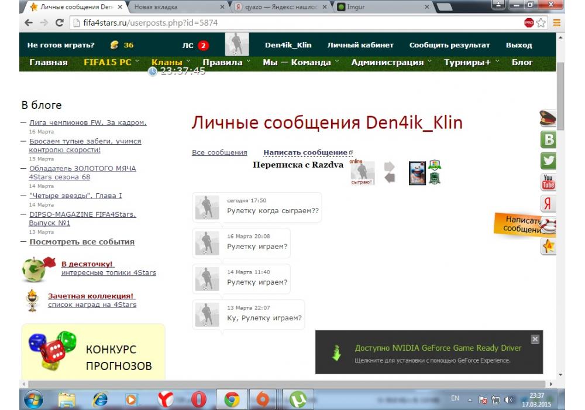Viewport: 585px width, 410px height.
Task: Open the YouTube sidebar icon
Action: coord(548,182)
